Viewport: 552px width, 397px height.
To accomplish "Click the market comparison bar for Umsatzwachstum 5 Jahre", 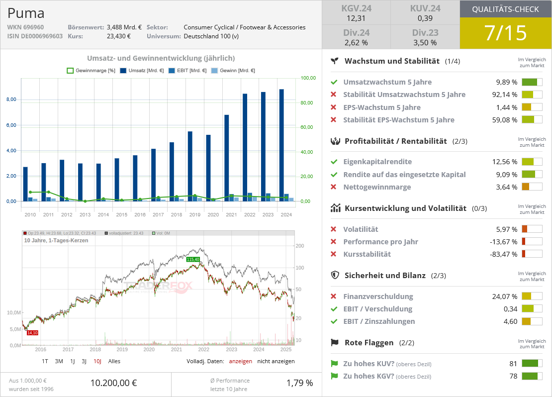I will (532, 82).
